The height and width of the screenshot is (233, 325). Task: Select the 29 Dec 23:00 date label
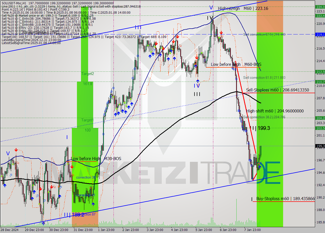point(34,230)
